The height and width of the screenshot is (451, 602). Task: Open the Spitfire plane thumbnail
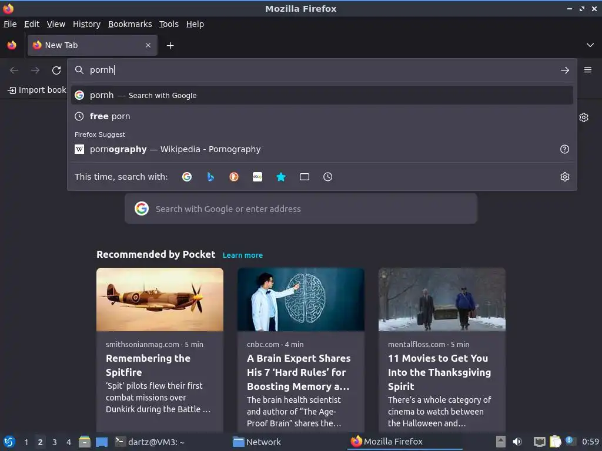[x=160, y=299]
